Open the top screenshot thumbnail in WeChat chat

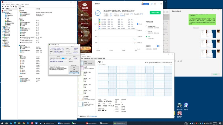coord(208,34)
